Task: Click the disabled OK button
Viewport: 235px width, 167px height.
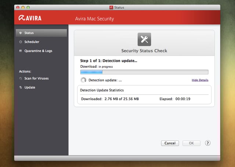Action: click(191, 143)
